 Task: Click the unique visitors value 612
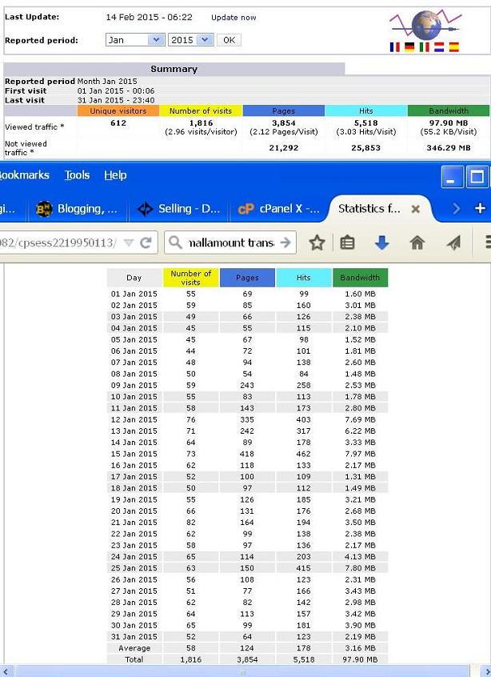click(x=118, y=123)
